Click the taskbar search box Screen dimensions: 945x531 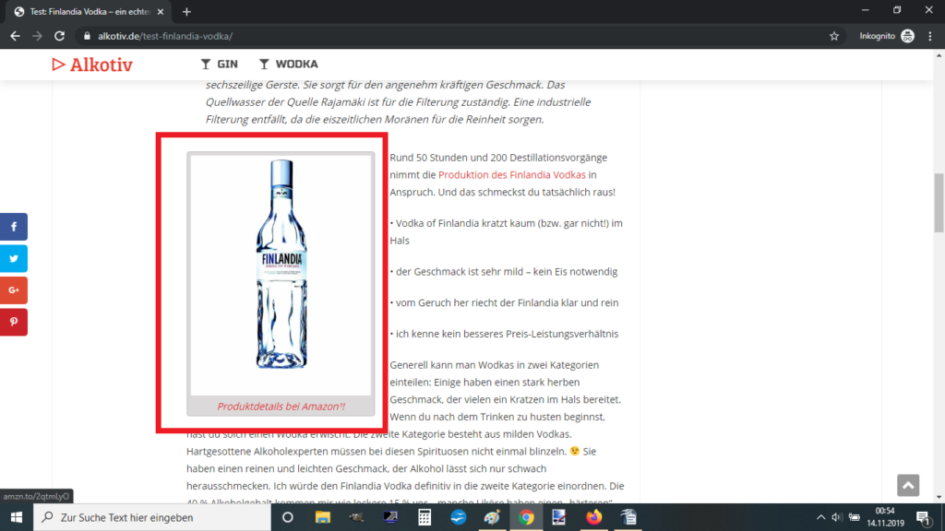[x=152, y=517]
